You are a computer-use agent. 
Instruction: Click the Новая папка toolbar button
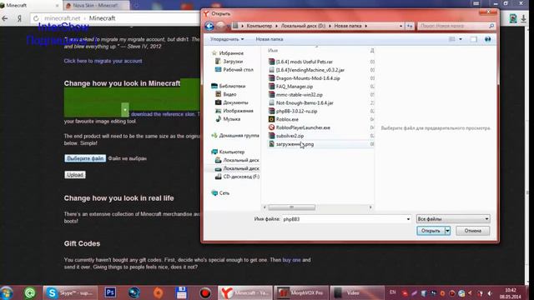[x=269, y=39]
